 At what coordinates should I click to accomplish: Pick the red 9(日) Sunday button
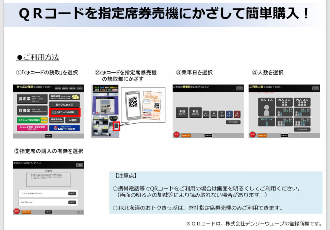coord(237,114)
